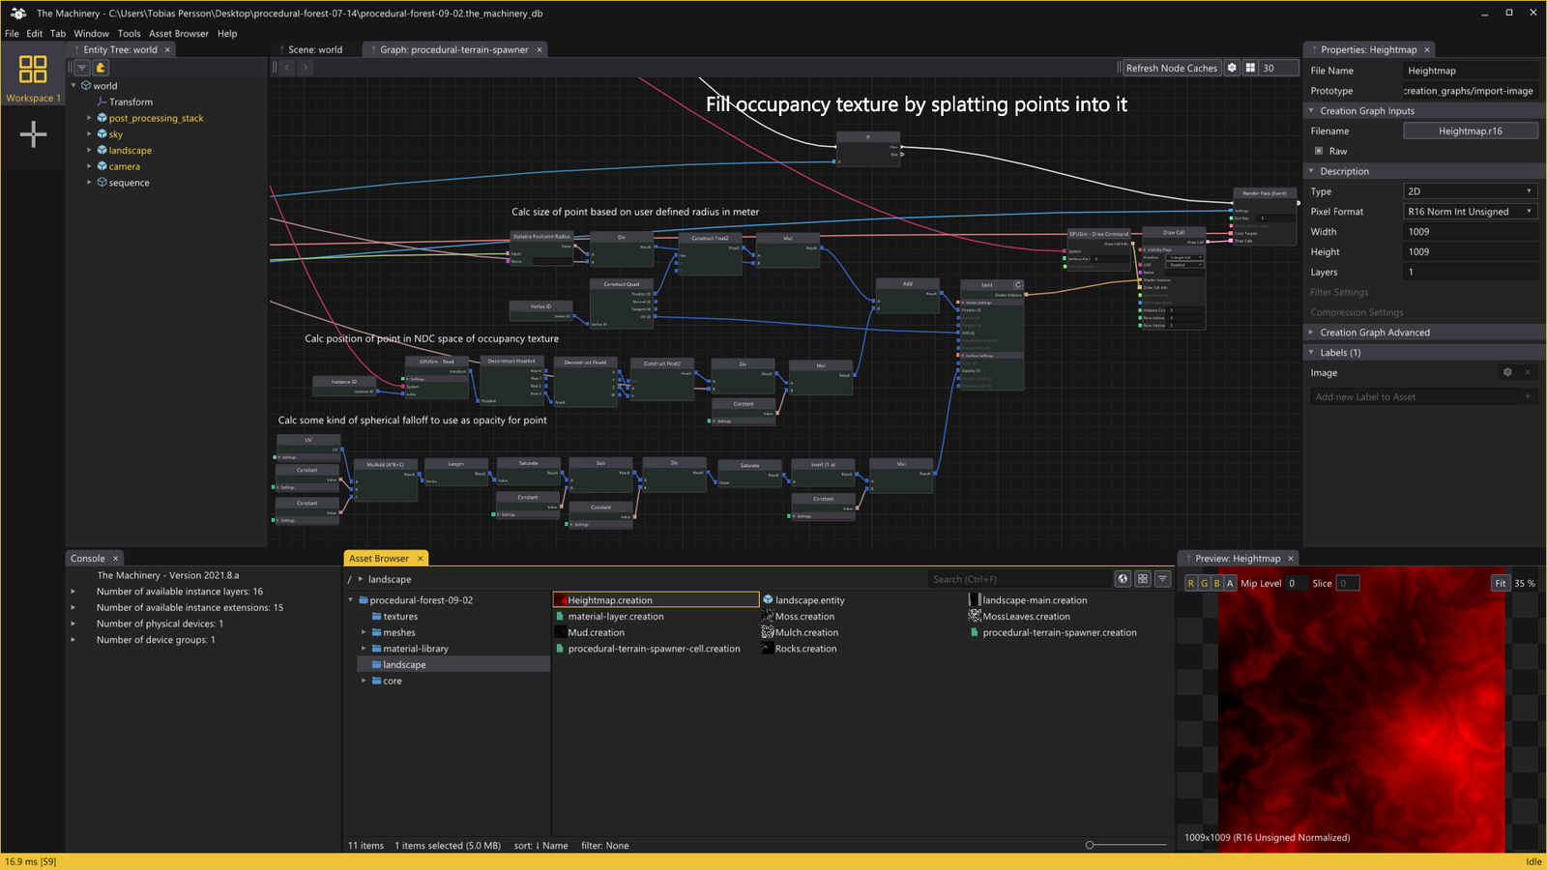Open the Tools menu

coord(129,34)
